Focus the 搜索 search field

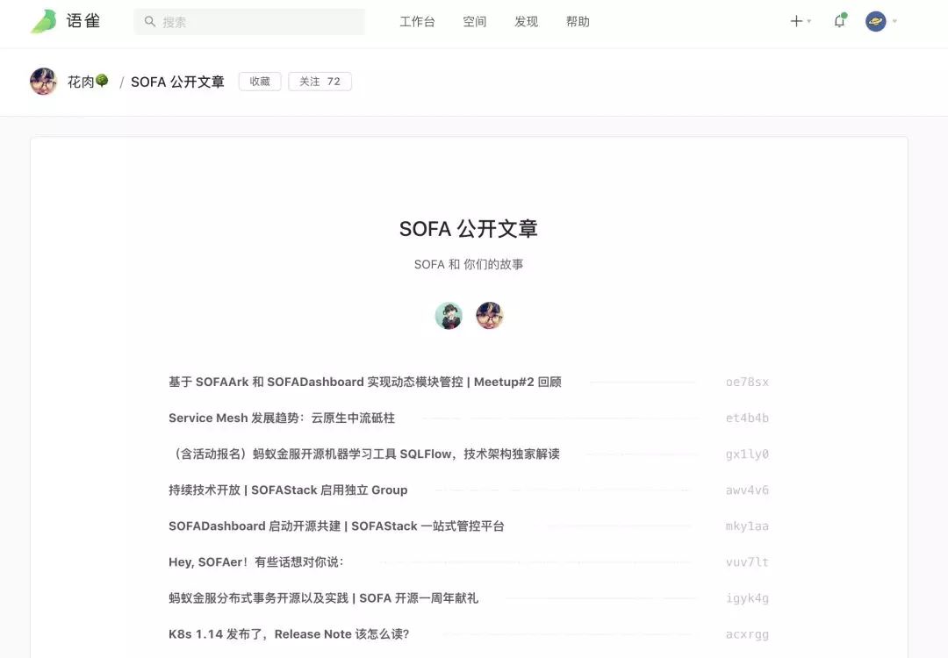pos(249,22)
